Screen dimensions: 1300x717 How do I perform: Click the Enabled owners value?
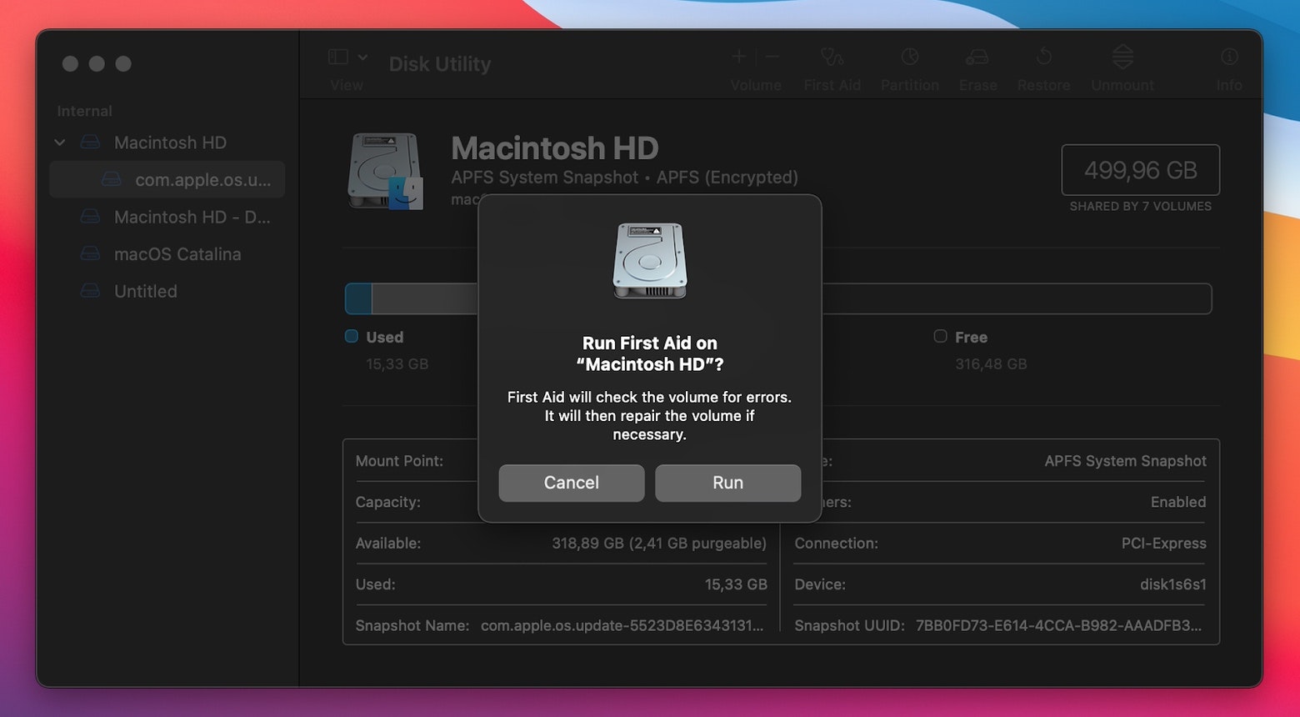[x=1178, y=502]
